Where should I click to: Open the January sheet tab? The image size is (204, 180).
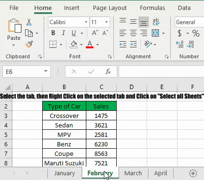point(65,173)
